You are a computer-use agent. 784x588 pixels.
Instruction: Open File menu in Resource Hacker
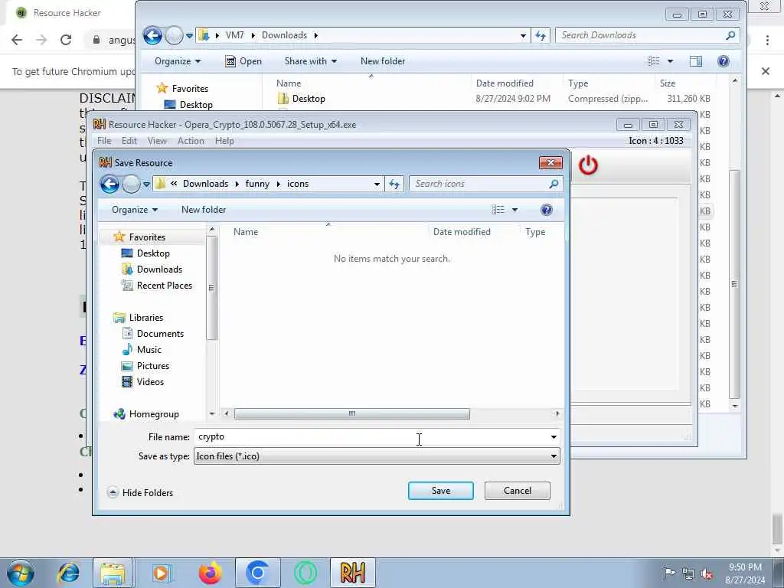tap(104, 141)
